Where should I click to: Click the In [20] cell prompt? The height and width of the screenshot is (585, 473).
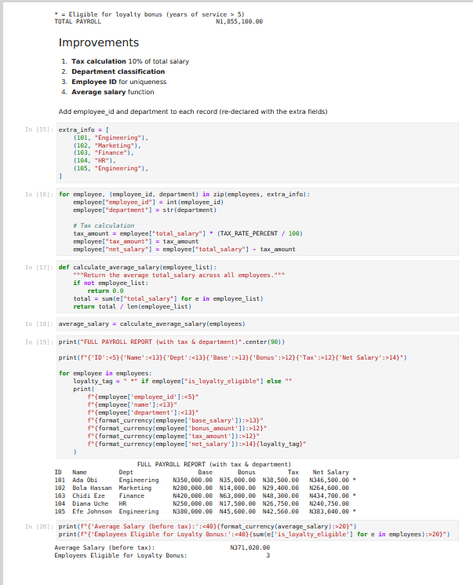click(x=39, y=527)
